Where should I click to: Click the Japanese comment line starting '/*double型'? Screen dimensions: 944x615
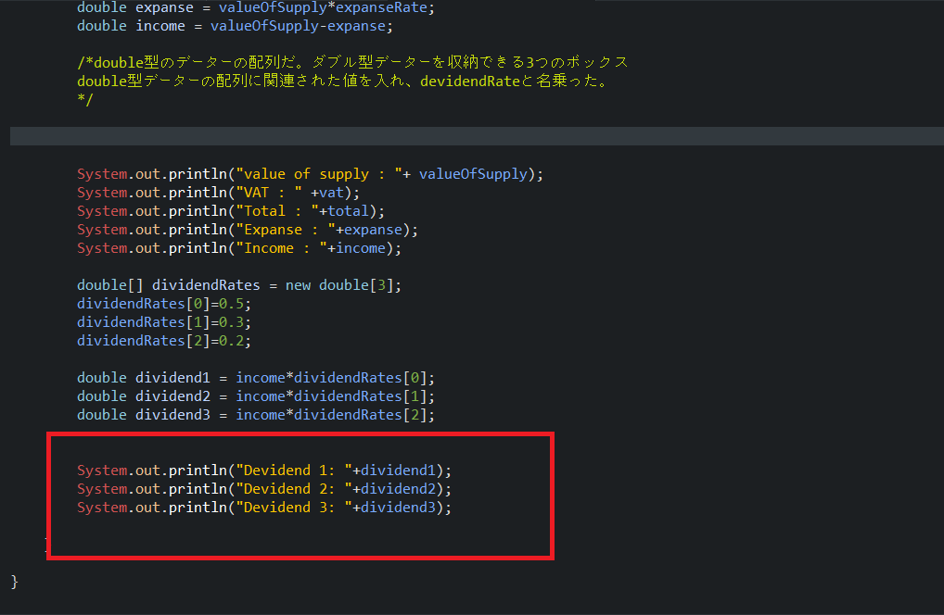click(352, 63)
